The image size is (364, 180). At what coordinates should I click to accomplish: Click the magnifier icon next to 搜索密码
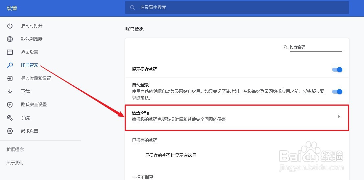click(285, 47)
